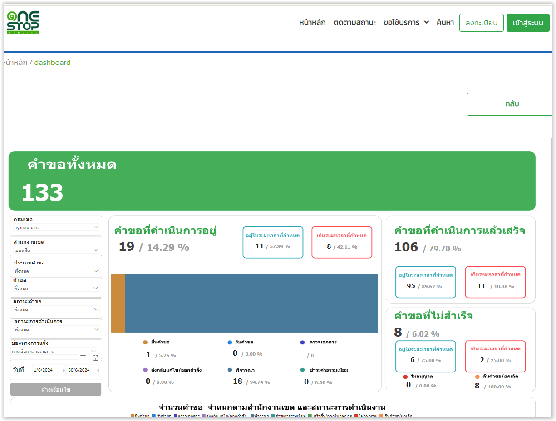The width and height of the screenshot is (556, 421).
Task: Click the focus mode expand icon
Action: (96, 357)
